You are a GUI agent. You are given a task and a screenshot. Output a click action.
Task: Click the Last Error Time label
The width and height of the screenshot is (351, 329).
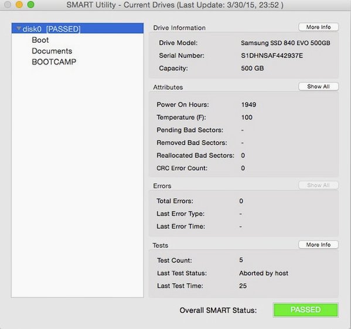[181, 227]
